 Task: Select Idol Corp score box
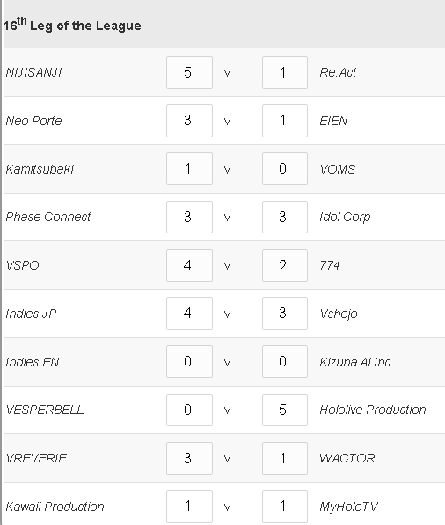(x=285, y=217)
